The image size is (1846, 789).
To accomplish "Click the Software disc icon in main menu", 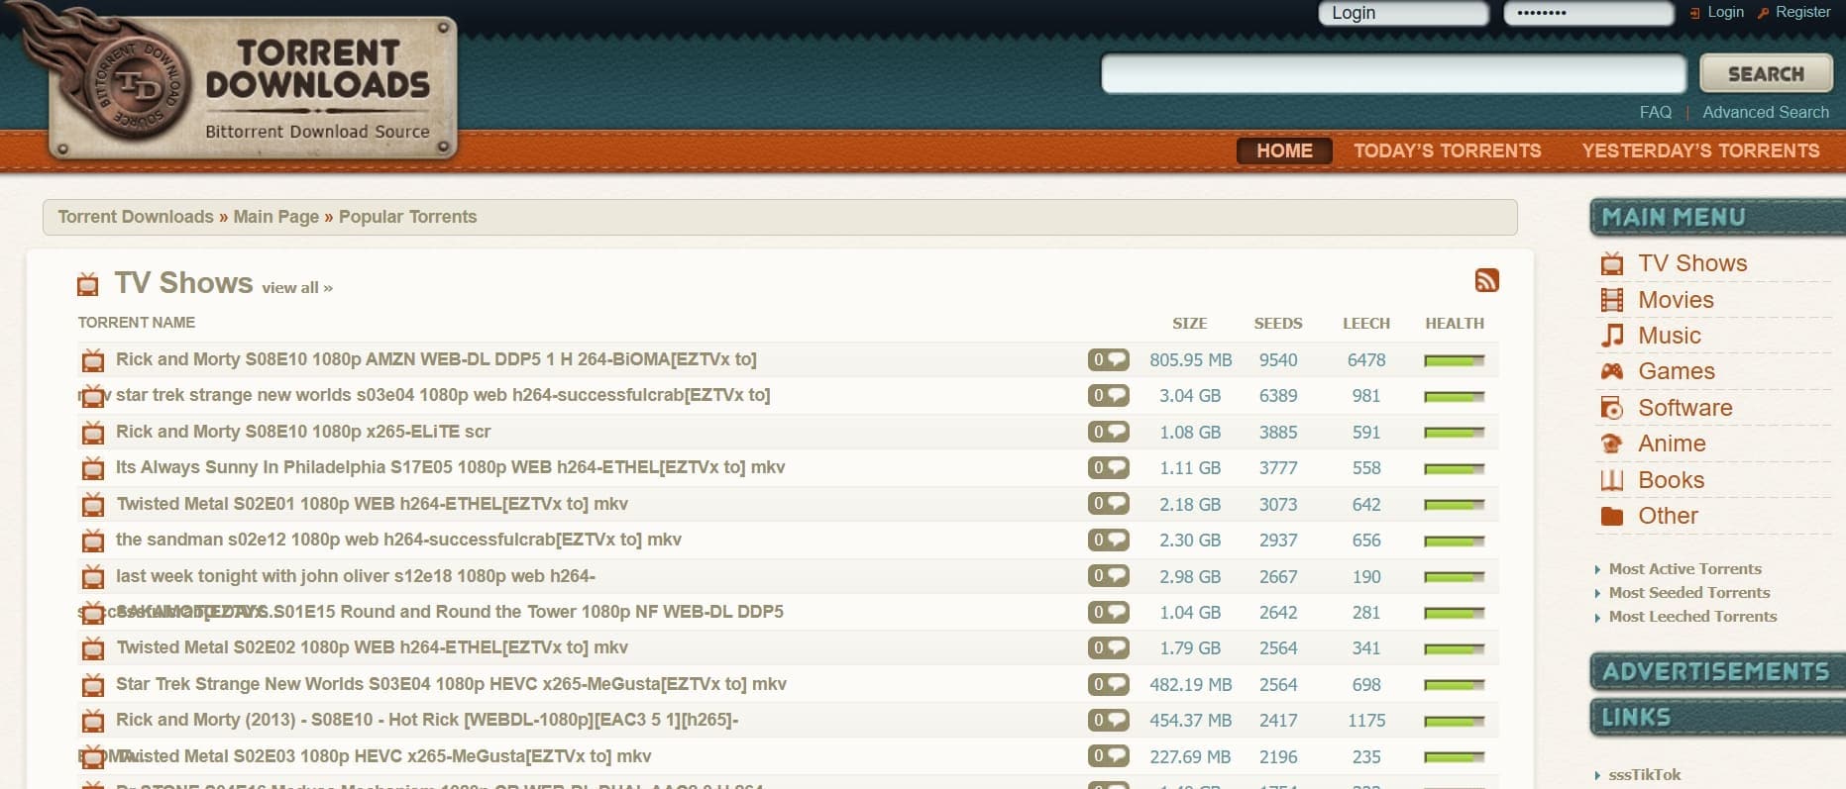I will pos(1612,408).
